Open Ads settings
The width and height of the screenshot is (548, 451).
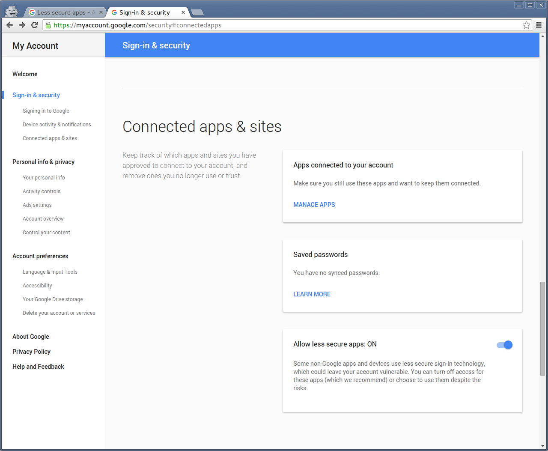pos(37,205)
